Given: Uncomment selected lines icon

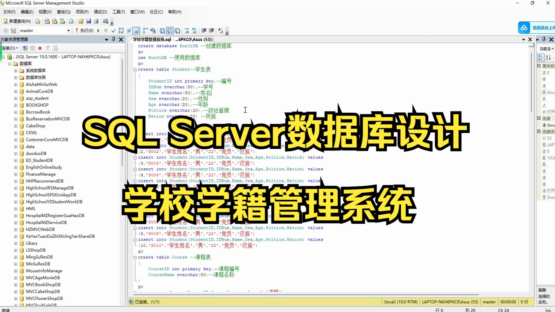Looking at the screenshot, I should 194,30.
